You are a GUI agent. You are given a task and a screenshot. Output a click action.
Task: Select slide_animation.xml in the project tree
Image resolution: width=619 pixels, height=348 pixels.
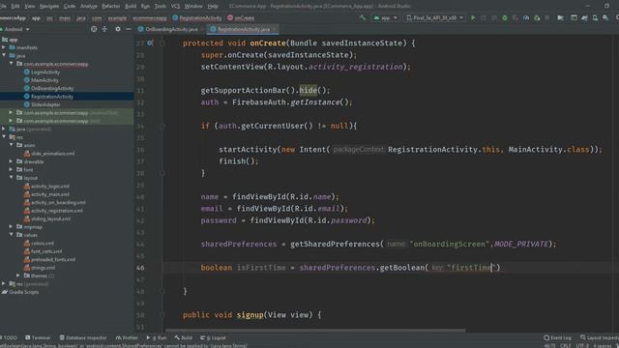click(x=53, y=154)
